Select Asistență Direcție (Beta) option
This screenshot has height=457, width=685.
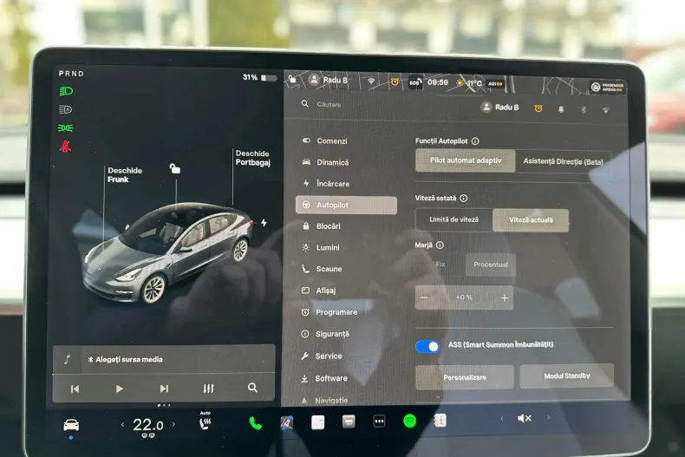(563, 161)
